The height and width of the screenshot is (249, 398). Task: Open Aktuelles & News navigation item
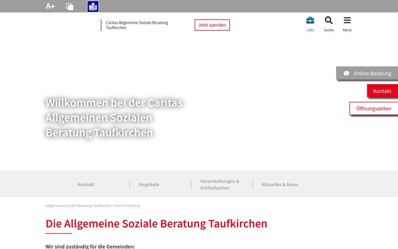280,184
